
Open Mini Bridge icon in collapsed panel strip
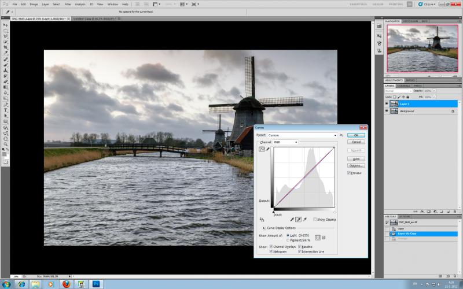coord(379,25)
